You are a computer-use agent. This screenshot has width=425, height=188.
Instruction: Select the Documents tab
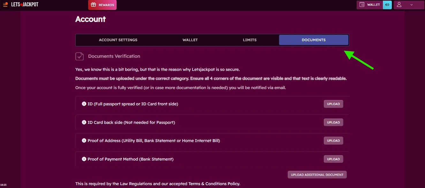coord(314,40)
